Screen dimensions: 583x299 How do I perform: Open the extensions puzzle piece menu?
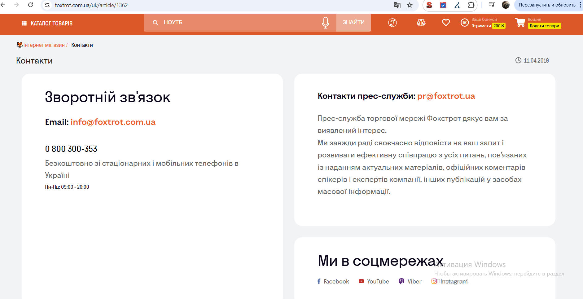click(x=471, y=5)
